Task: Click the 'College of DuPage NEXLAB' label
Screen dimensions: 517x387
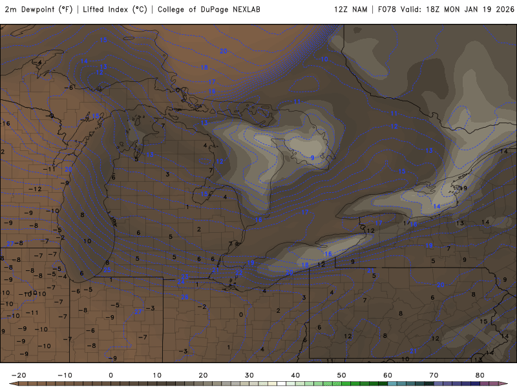Action: pos(209,10)
